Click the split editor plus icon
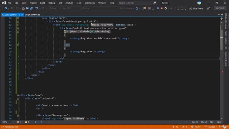Image resolution: width=229 pixels, height=129 pixels. point(221,19)
